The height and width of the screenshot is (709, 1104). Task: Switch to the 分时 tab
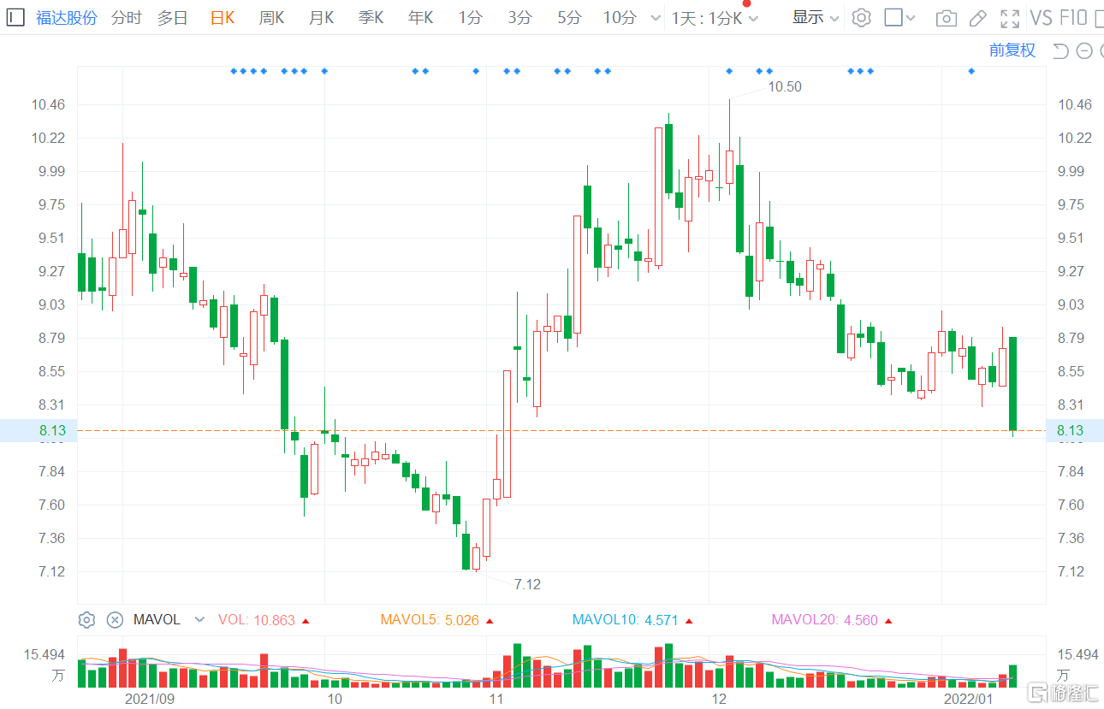(127, 17)
